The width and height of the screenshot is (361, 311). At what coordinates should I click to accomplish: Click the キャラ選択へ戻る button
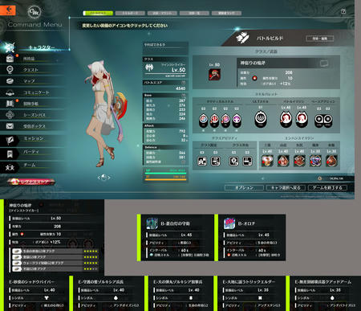pos(286,188)
